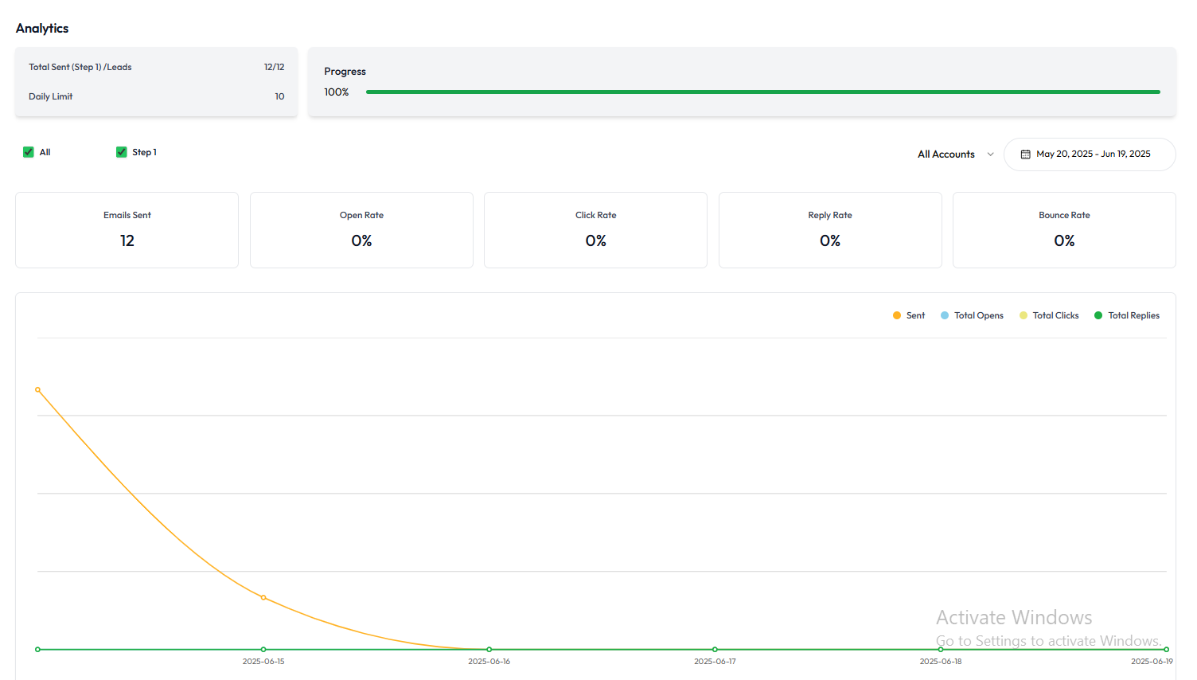Toggle the Total Replies legend label
Image resolution: width=1197 pixels, height=680 pixels.
[x=1133, y=316]
